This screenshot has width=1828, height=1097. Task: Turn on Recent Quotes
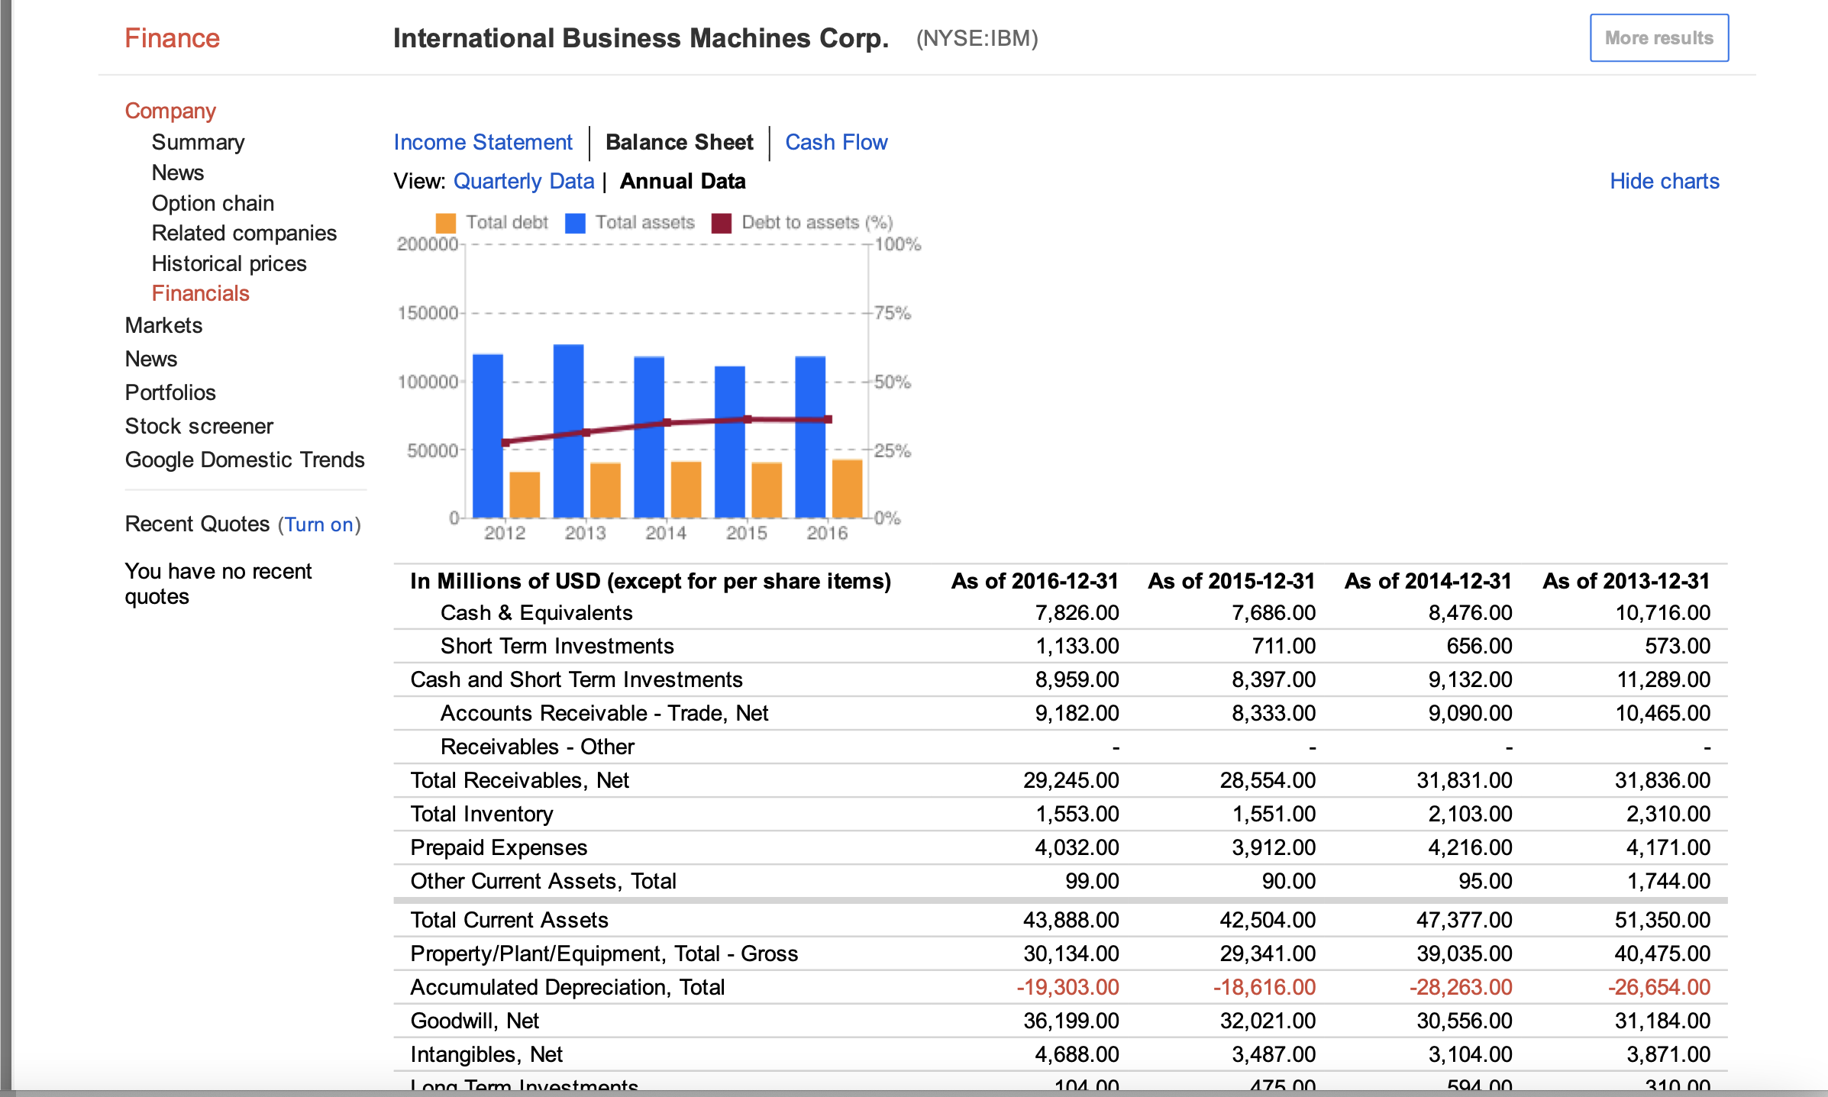pos(319,524)
